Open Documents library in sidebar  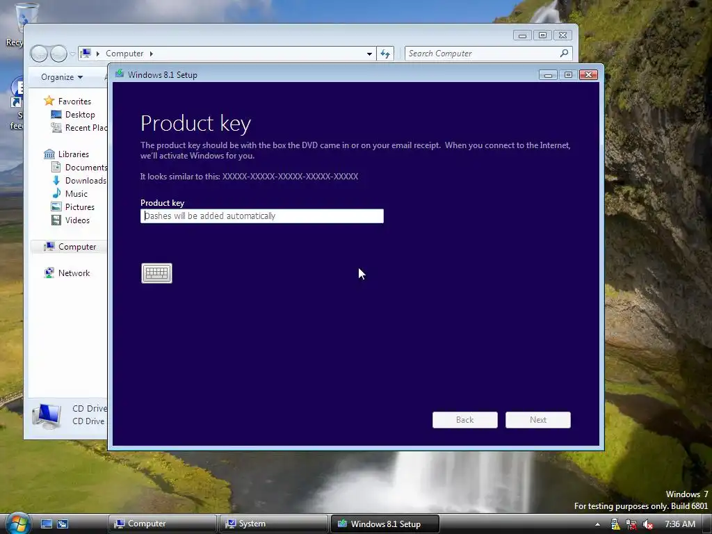point(86,167)
